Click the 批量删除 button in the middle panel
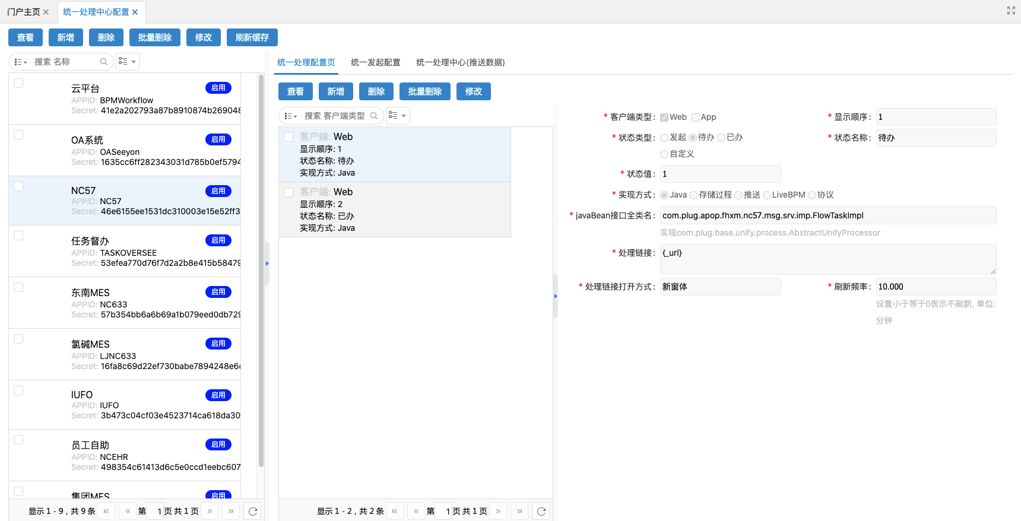 (x=425, y=91)
